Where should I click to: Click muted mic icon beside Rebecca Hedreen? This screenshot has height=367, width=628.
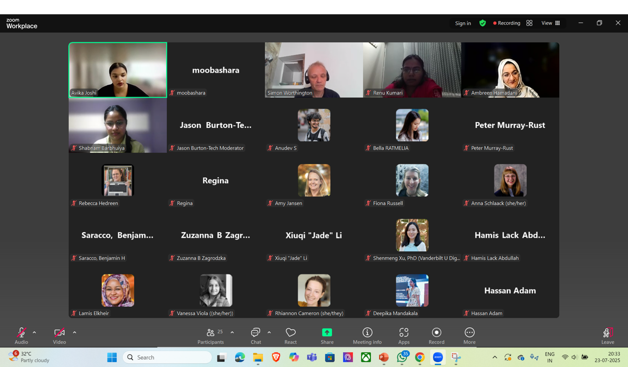(x=74, y=203)
